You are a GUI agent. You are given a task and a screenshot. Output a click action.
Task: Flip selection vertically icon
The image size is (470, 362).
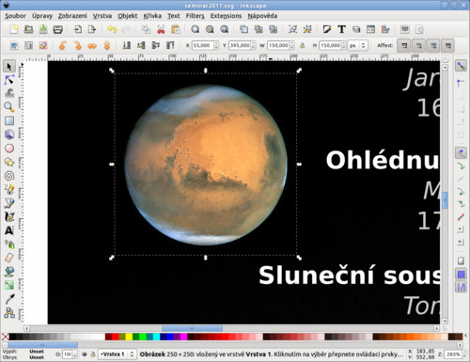pos(107,46)
